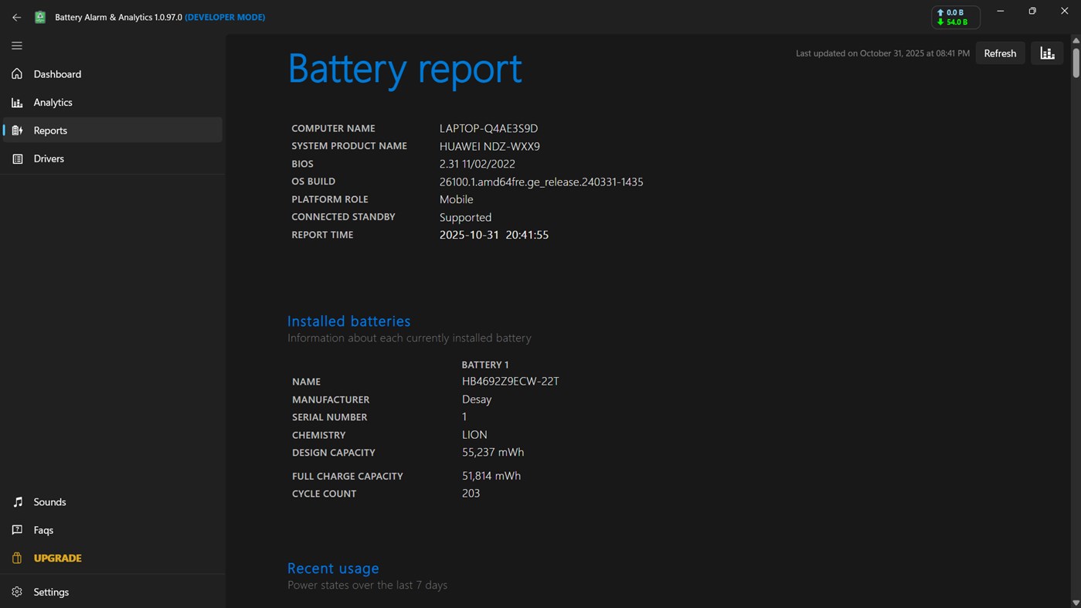The height and width of the screenshot is (608, 1081).
Task: Switch to the Drivers page
Action: (x=48, y=158)
